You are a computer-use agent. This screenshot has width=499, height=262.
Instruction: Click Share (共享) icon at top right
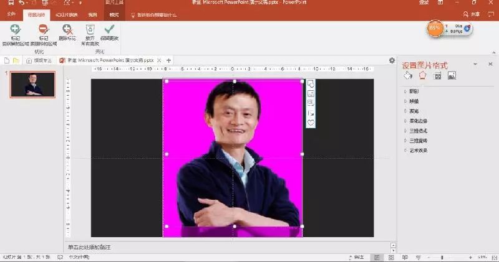[x=472, y=14]
